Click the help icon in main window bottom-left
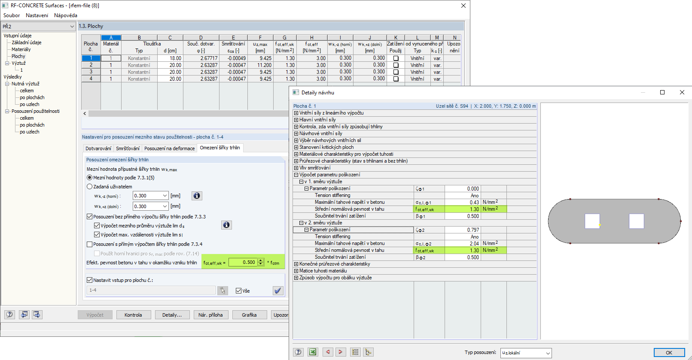The height and width of the screenshot is (360, 692). click(9, 315)
